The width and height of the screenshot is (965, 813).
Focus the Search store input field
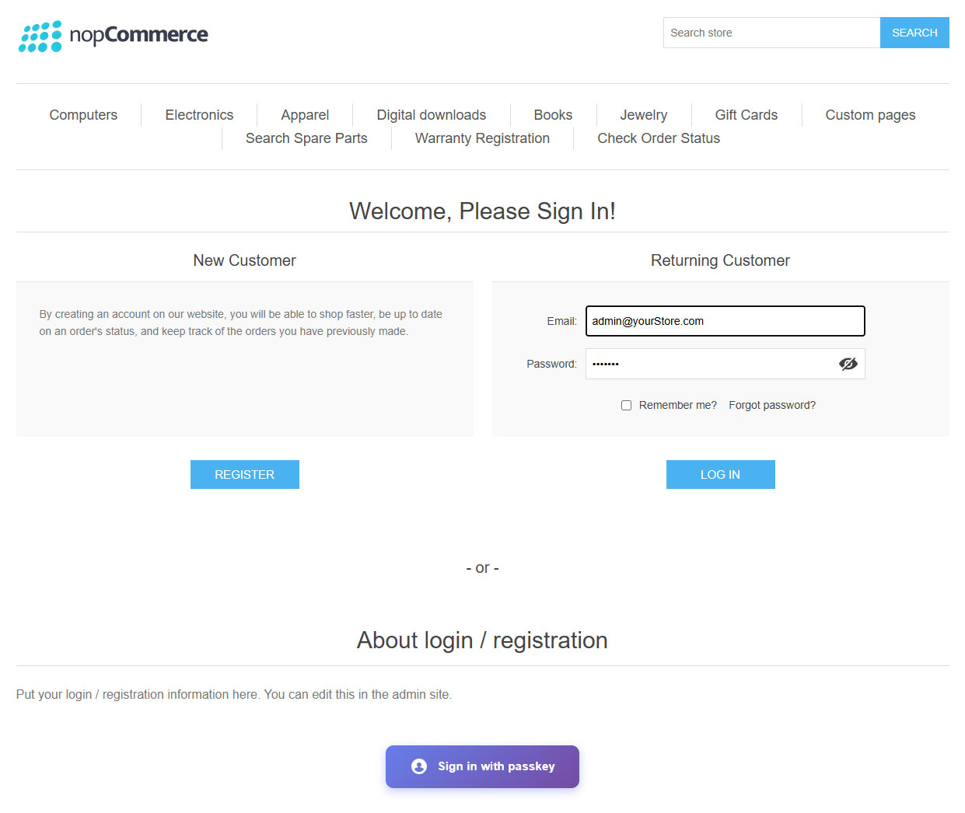(771, 33)
